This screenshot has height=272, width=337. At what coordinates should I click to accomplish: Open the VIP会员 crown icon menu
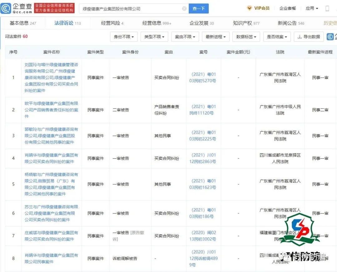249,8
